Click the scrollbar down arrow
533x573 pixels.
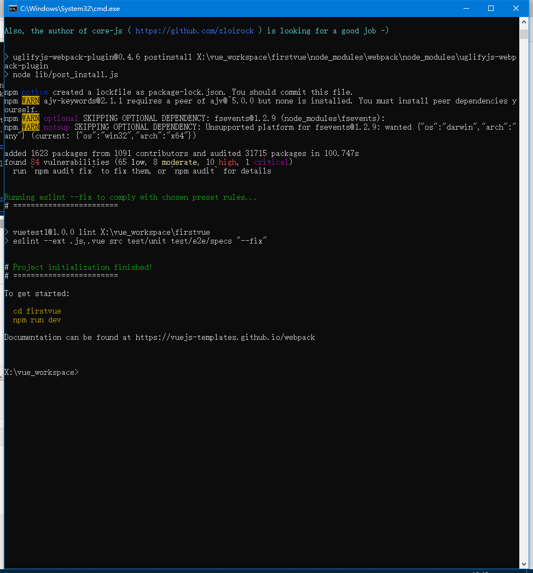[524, 564]
